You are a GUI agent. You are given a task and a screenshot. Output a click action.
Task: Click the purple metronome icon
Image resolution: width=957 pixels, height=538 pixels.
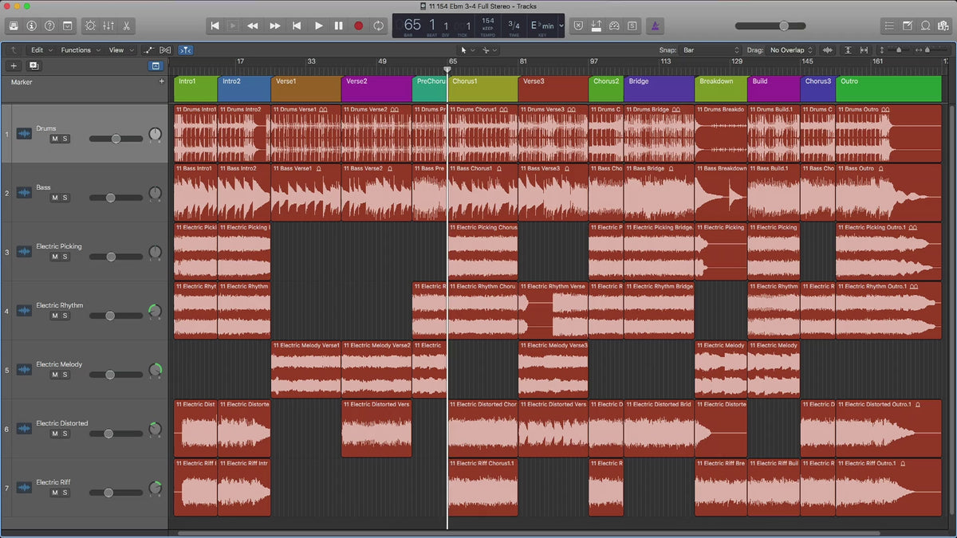tap(655, 26)
